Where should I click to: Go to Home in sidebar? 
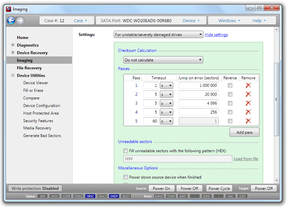point(22,38)
